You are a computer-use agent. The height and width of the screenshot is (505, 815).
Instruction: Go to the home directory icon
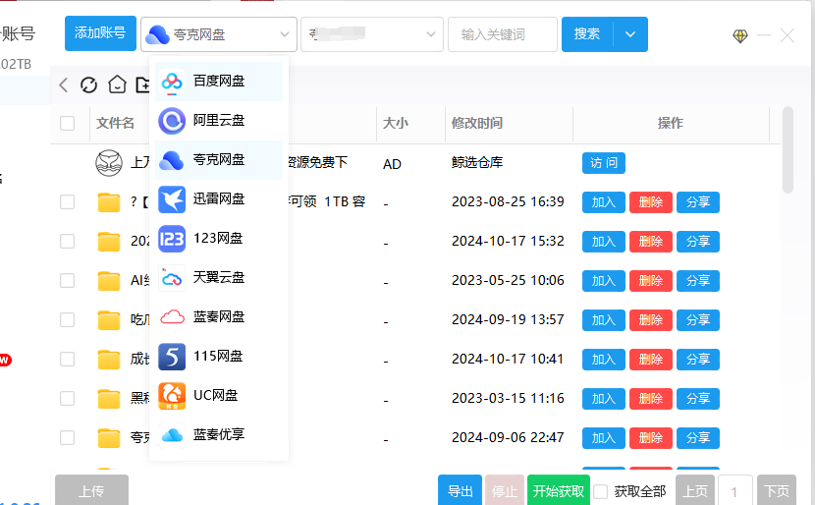(117, 84)
